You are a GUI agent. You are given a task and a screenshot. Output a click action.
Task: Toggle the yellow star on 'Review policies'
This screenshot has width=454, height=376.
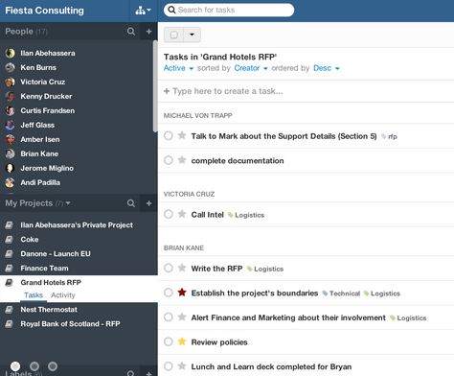coord(182,341)
